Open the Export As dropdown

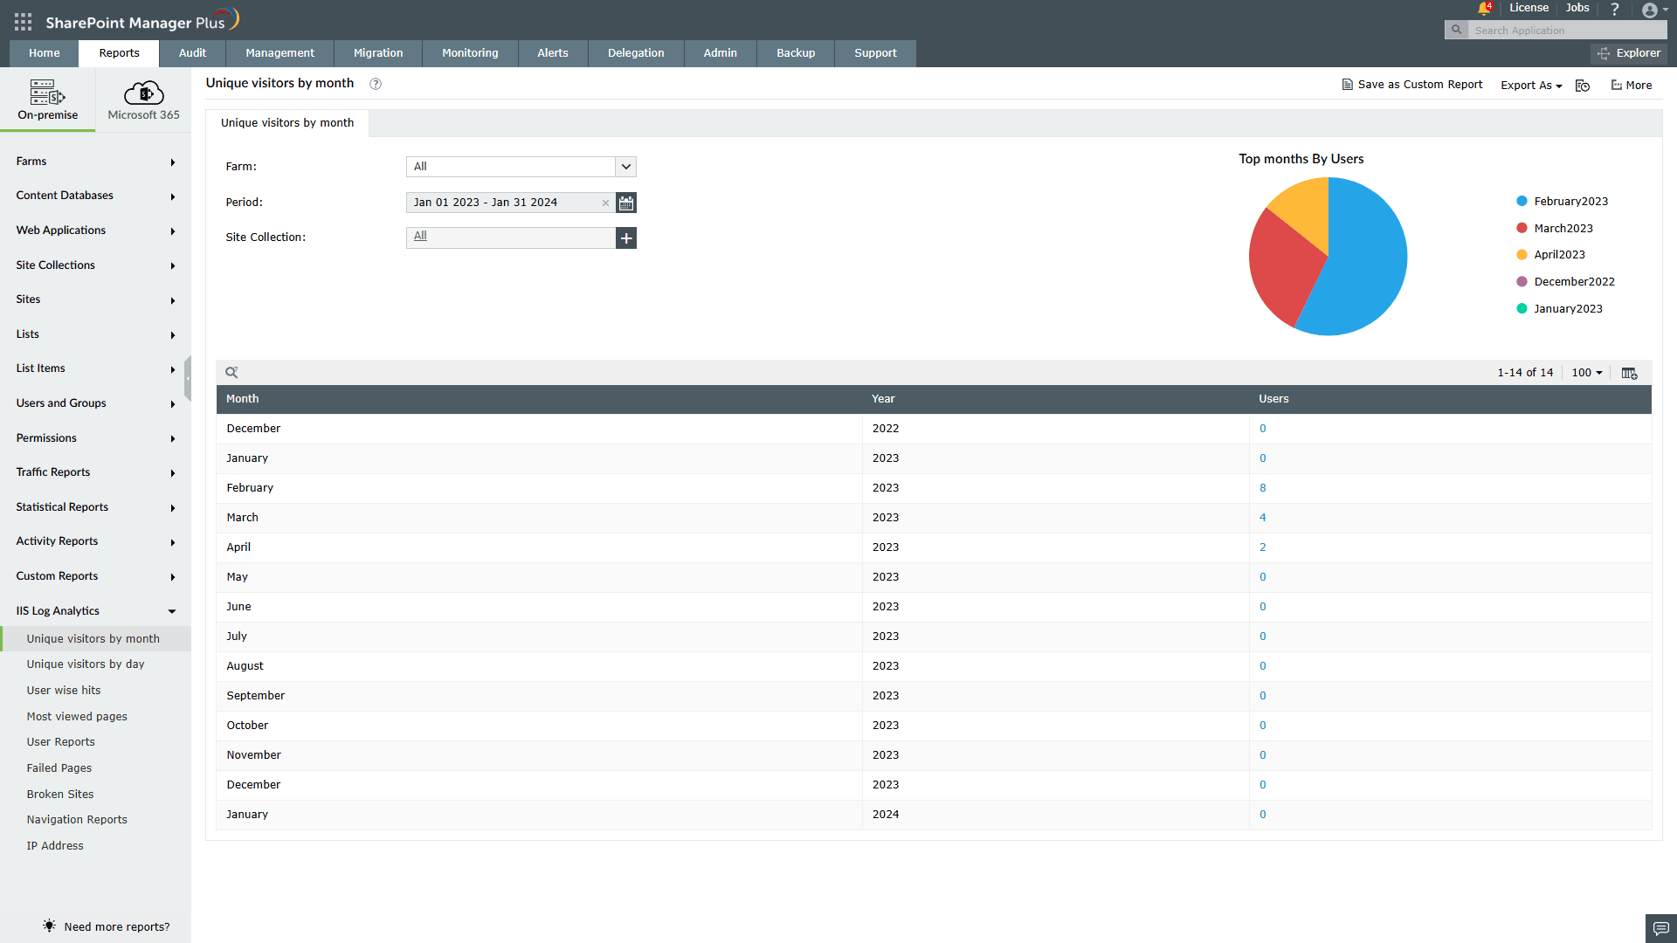(x=1531, y=86)
